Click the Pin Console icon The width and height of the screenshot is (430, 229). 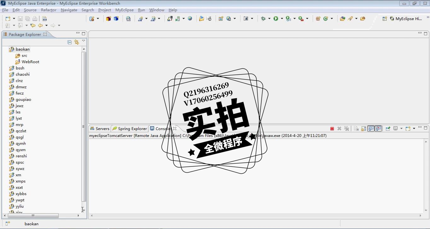pyautogui.click(x=388, y=128)
